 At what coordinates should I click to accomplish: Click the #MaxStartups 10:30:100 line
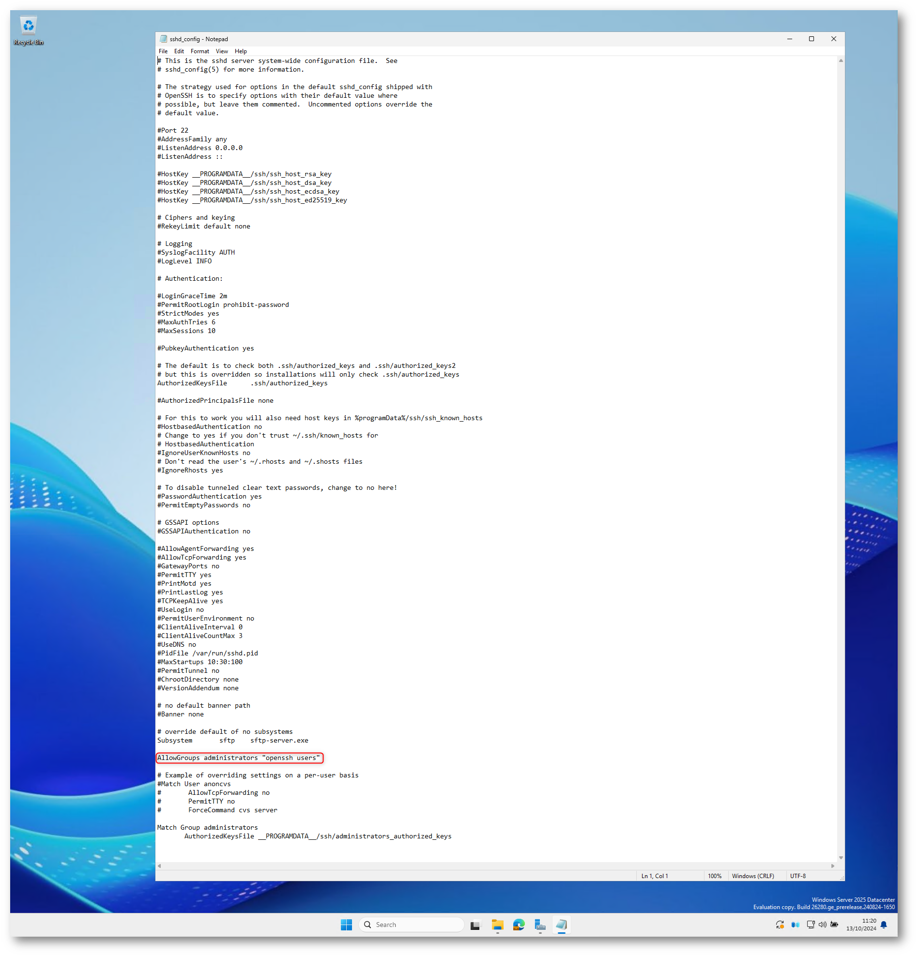(x=199, y=662)
